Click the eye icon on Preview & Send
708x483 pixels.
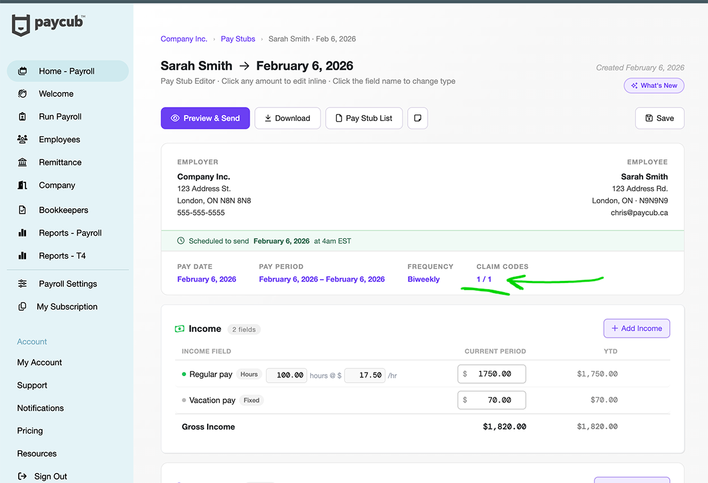(175, 118)
